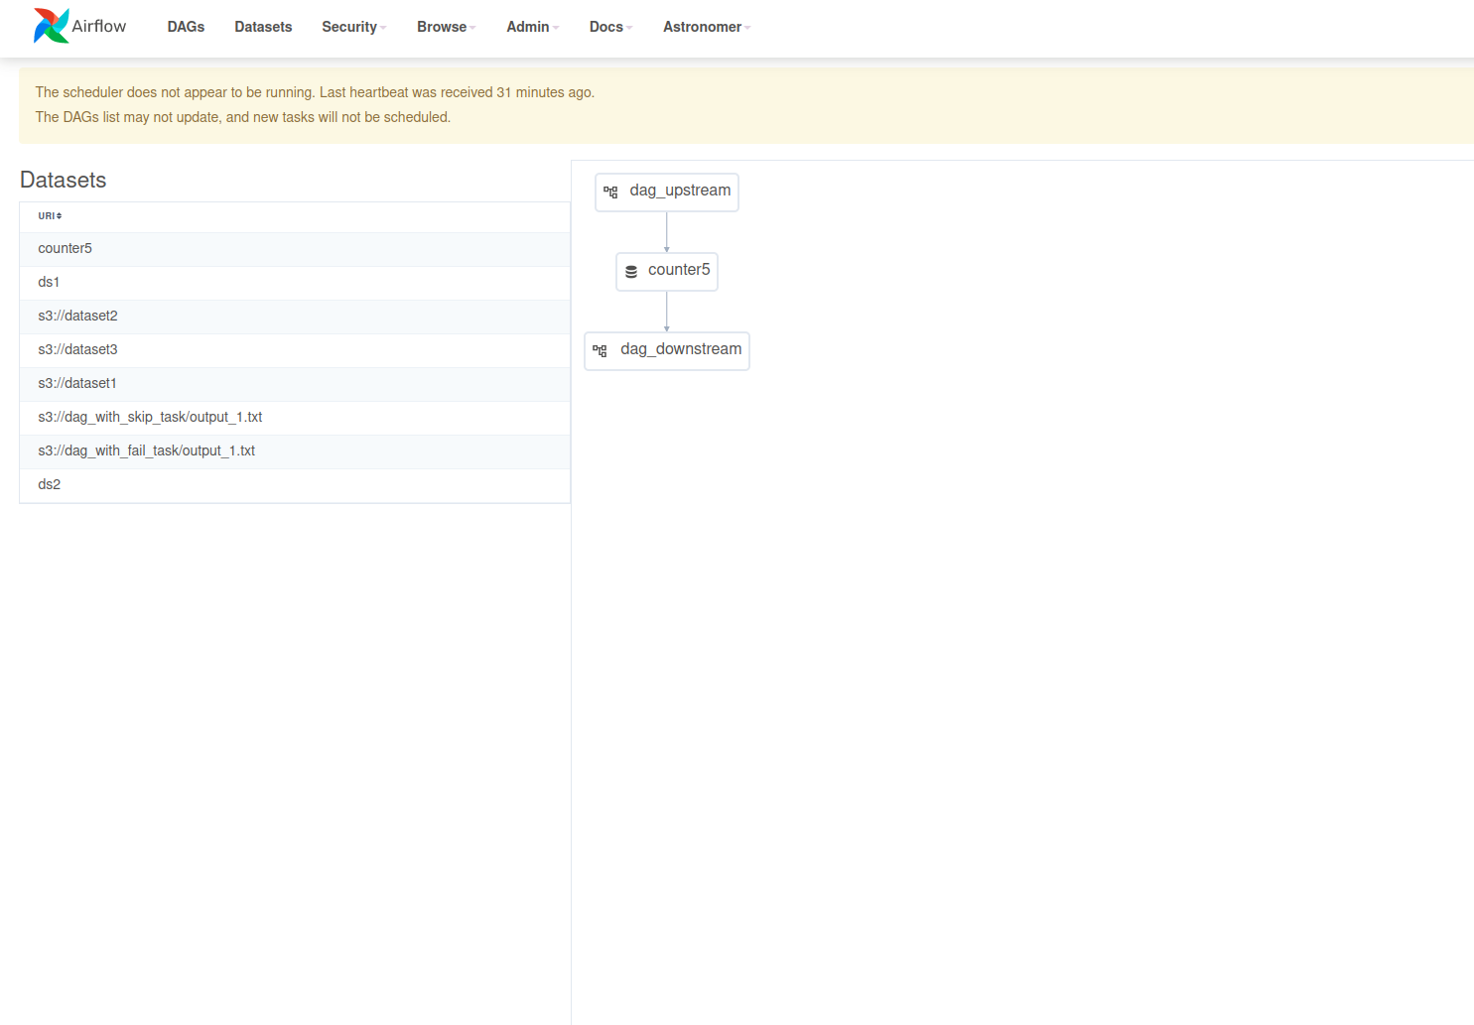The height and width of the screenshot is (1025, 1474).
Task: Click the Airflow pinwheel logo
Action: pos(51,26)
